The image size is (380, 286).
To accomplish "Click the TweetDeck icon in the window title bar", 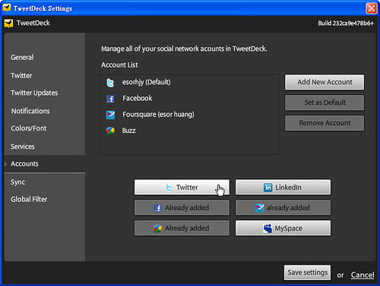I will coord(7,8).
